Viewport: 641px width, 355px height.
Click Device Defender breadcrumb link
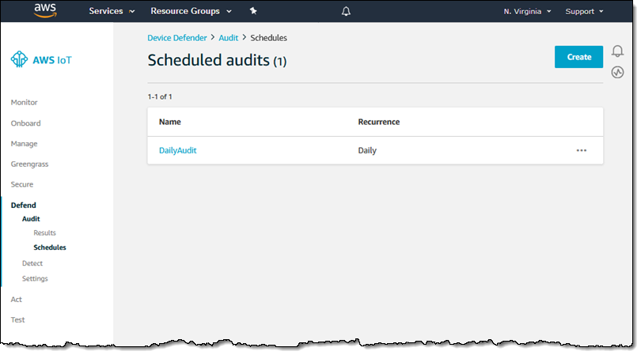(176, 38)
